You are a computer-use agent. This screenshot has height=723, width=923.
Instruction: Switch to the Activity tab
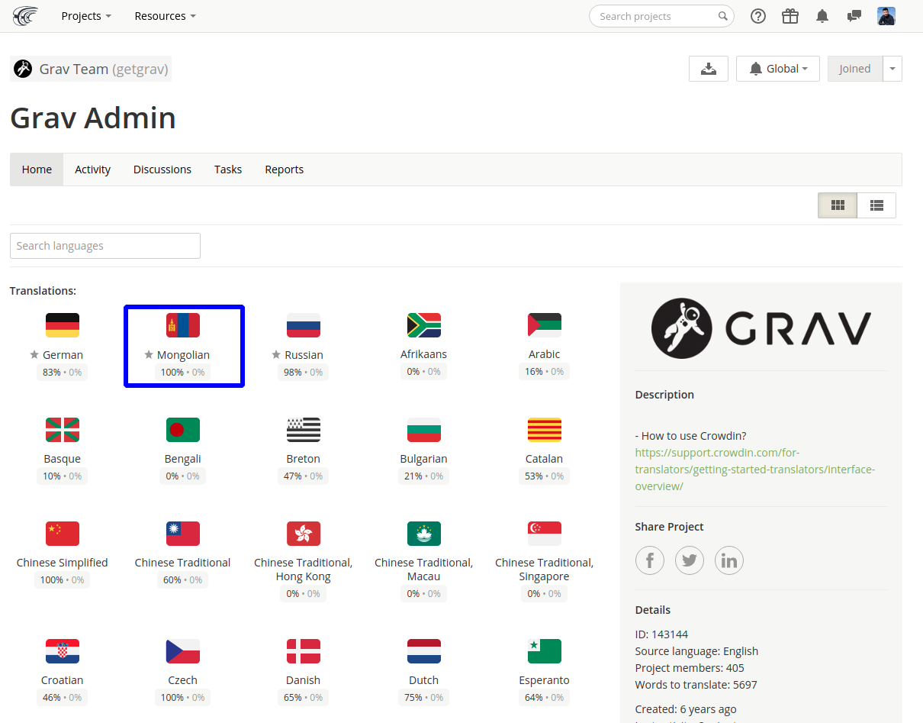point(93,169)
